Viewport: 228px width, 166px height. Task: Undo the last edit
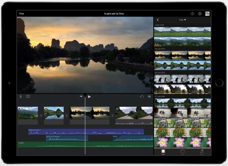[x=142, y=96]
